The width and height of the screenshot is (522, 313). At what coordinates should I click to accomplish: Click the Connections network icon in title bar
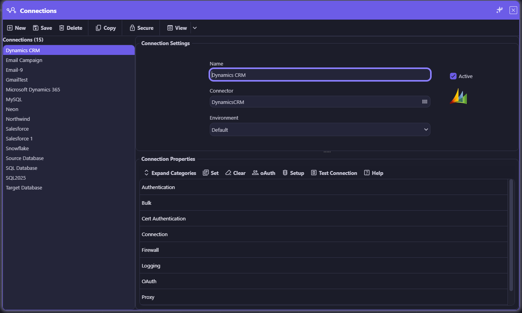11,11
